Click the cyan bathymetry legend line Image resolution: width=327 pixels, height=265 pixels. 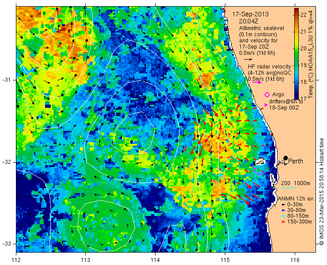[x=289, y=188]
